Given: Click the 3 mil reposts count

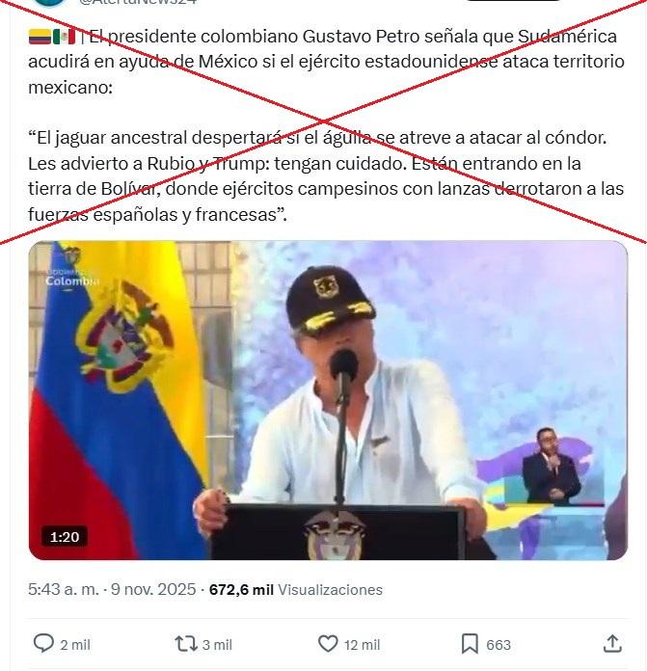Looking at the screenshot, I should (x=217, y=645).
